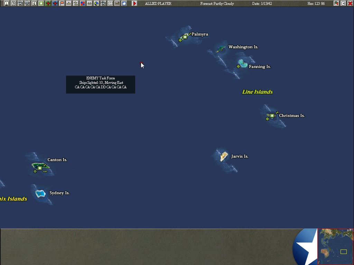Click the red play end-turn arrow
The image size is (354, 265).
tap(134, 3)
